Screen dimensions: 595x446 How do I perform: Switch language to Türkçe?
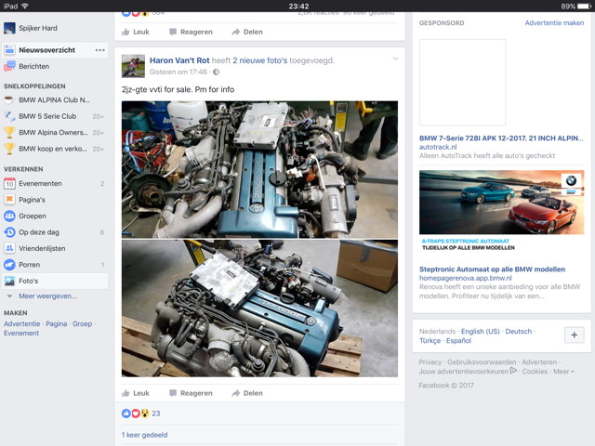tap(430, 341)
